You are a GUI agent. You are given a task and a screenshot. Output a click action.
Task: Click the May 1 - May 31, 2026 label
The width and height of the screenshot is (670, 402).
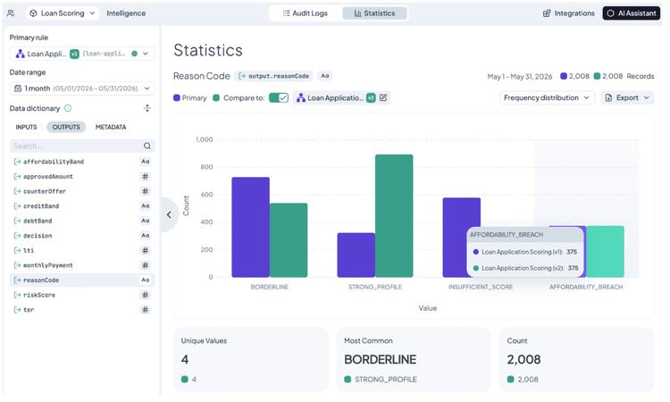tap(520, 77)
